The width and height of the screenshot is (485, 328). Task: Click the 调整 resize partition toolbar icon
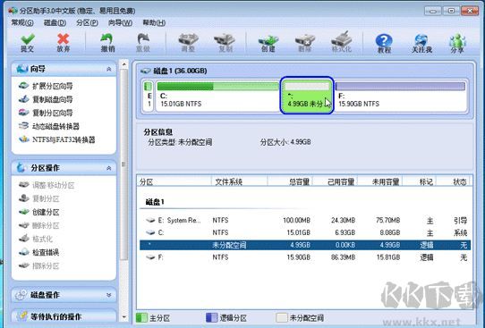click(188, 43)
